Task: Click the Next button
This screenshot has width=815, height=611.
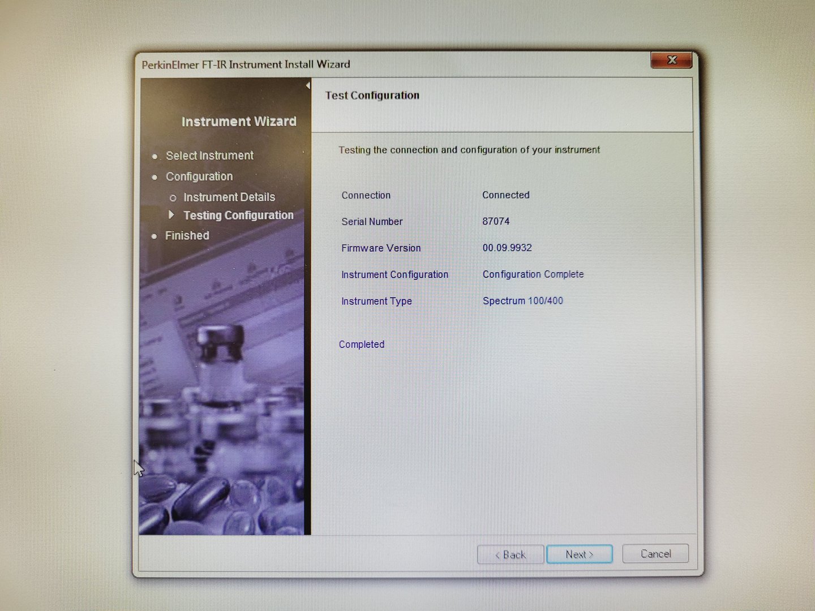Action: 579,554
